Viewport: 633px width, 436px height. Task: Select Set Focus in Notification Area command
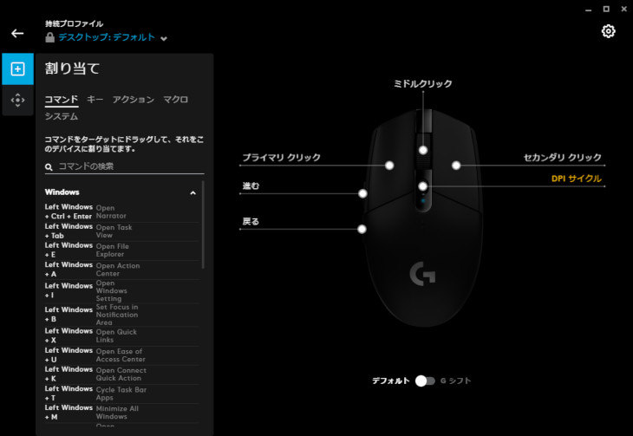pyautogui.click(x=122, y=315)
